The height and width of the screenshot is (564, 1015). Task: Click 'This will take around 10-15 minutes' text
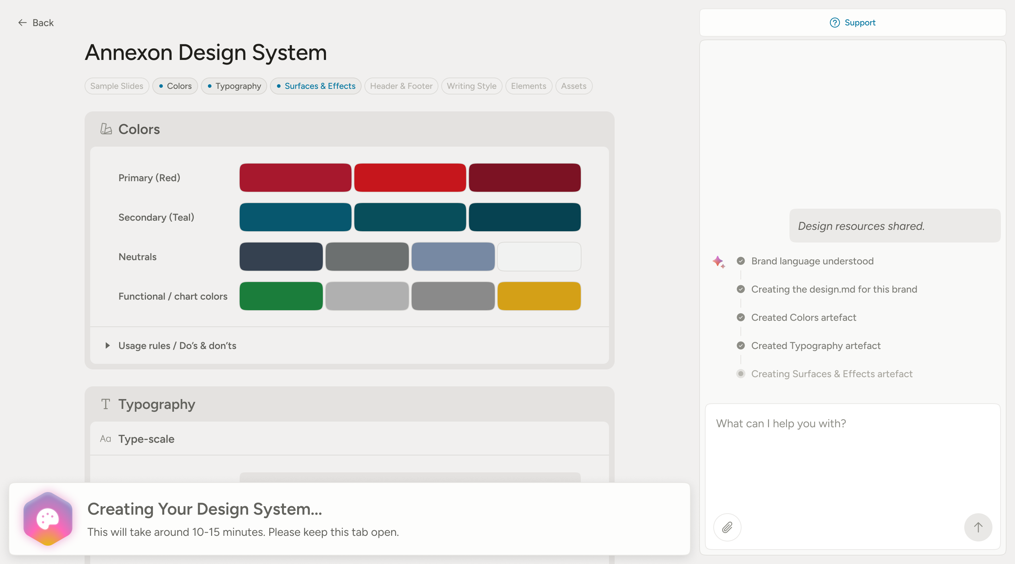coord(177,532)
